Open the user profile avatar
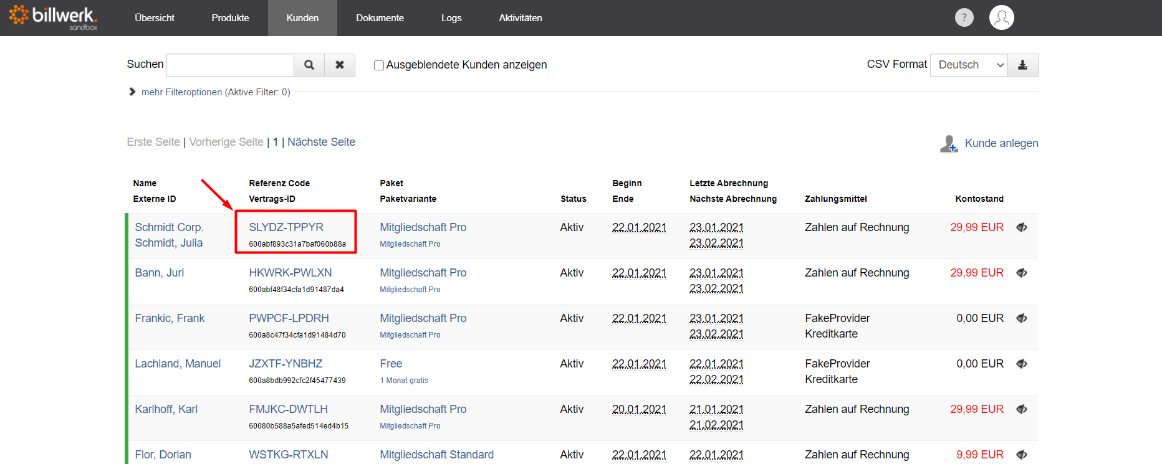This screenshot has width=1162, height=464. 1001,17
